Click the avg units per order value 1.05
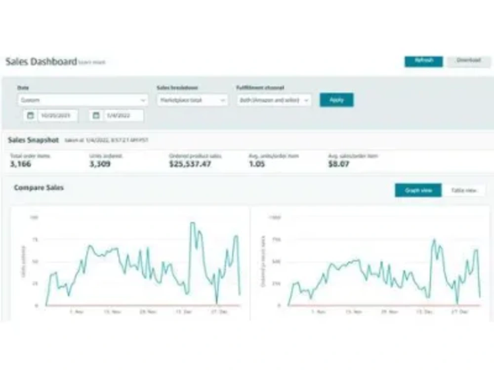 point(257,164)
